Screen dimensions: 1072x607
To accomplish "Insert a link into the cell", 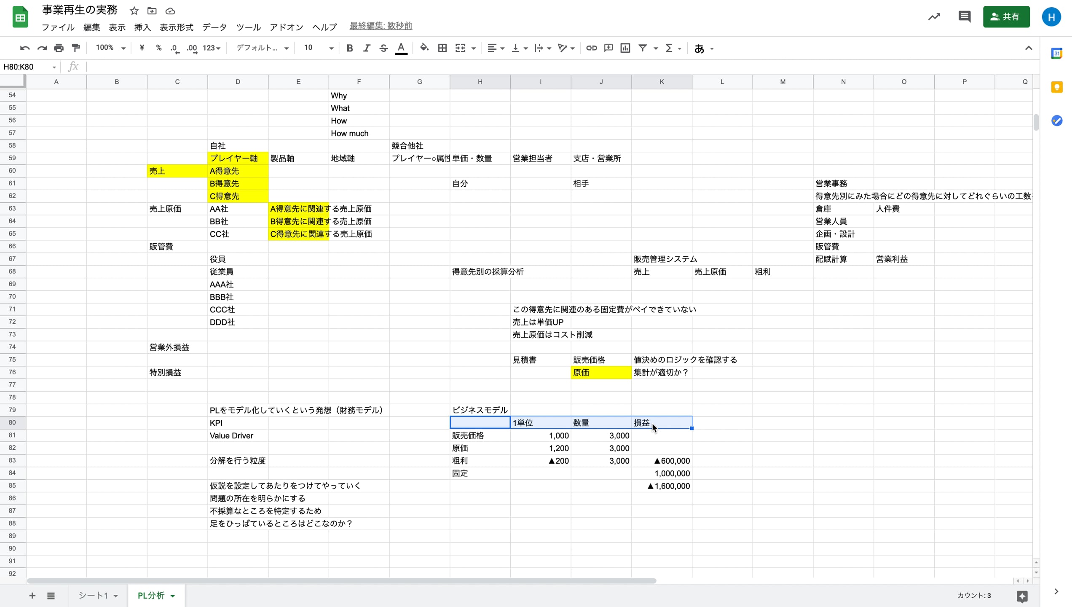I will [x=591, y=48].
